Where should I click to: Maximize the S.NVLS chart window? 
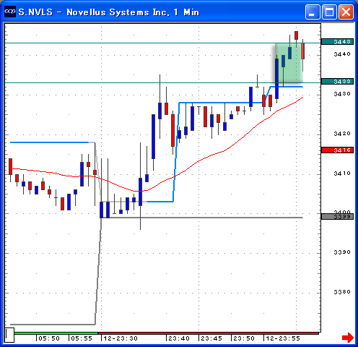(329, 12)
